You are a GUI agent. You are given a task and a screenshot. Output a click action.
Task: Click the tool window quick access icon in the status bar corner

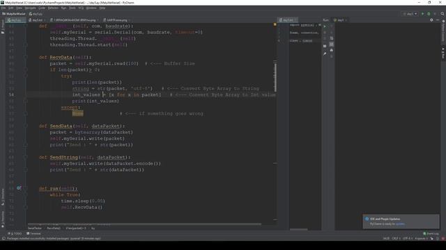pos(3,238)
